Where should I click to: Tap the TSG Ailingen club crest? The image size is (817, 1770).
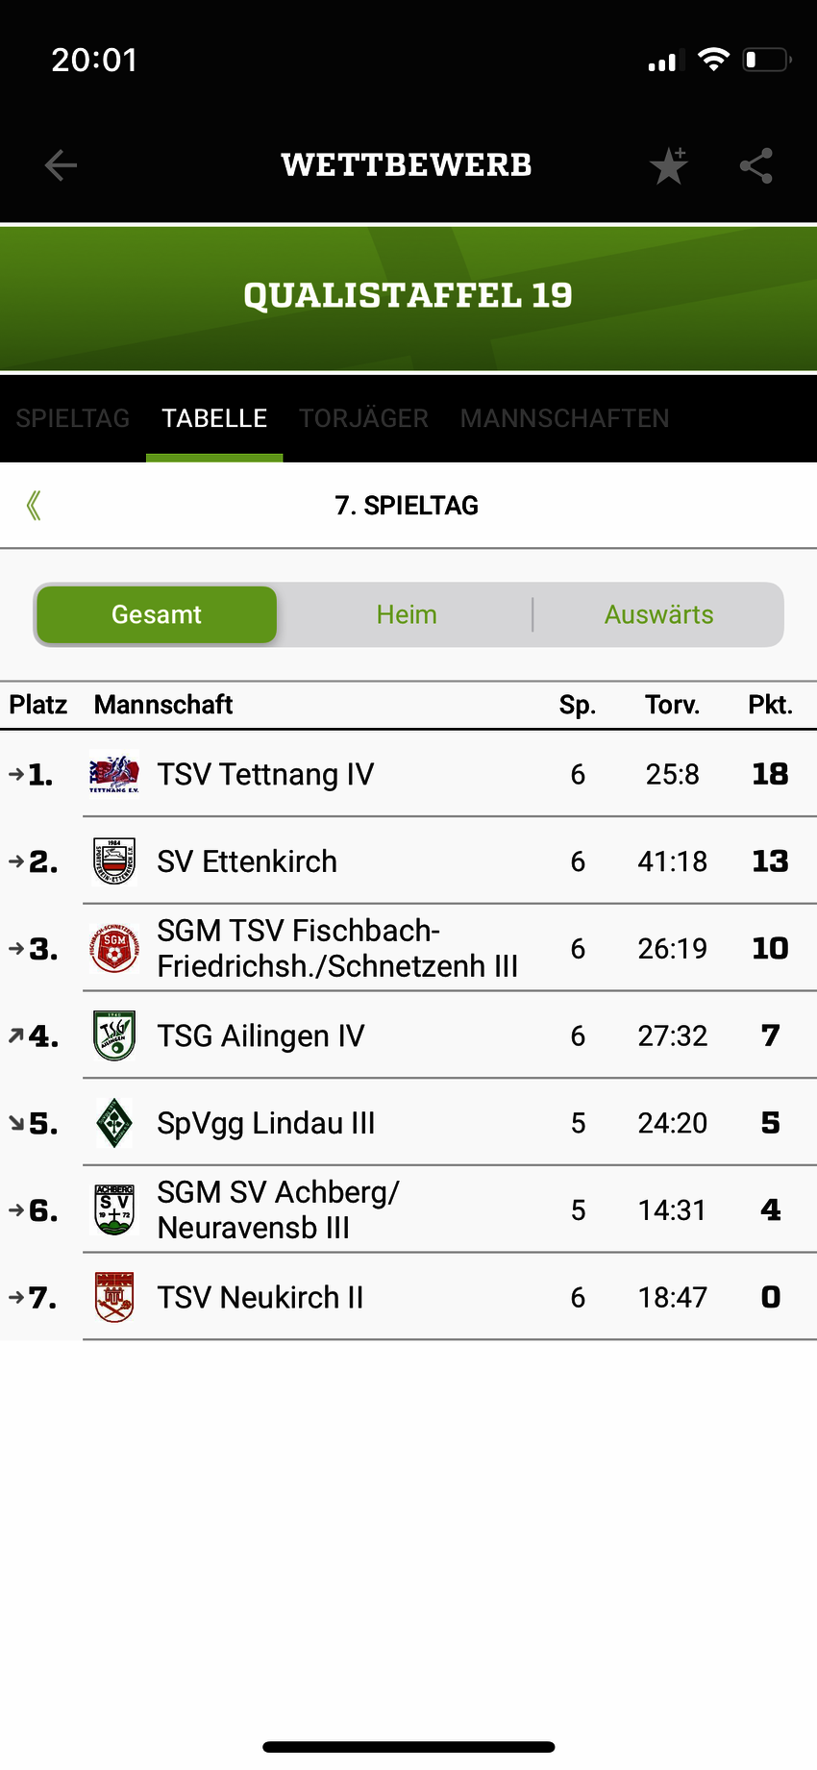(x=114, y=1035)
